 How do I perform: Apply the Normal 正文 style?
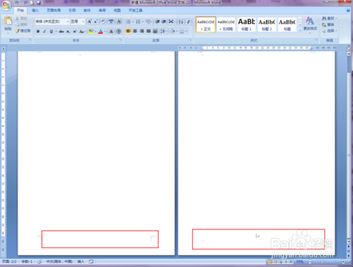click(205, 25)
